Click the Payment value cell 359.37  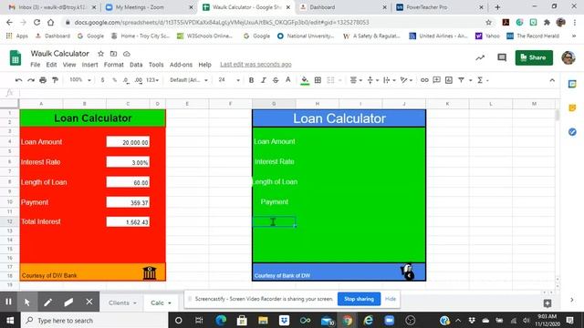[x=128, y=202]
